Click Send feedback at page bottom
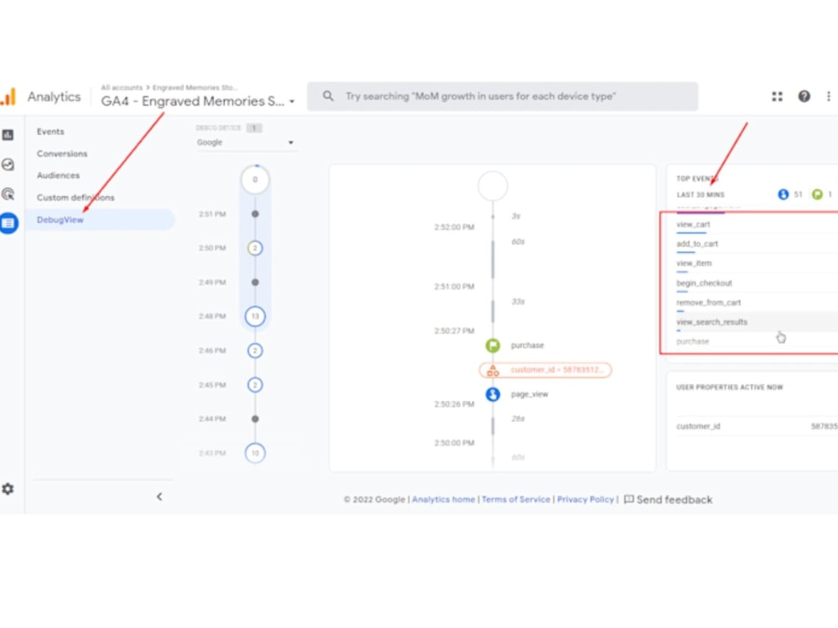This screenshot has width=838, height=628. coord(674,499)
